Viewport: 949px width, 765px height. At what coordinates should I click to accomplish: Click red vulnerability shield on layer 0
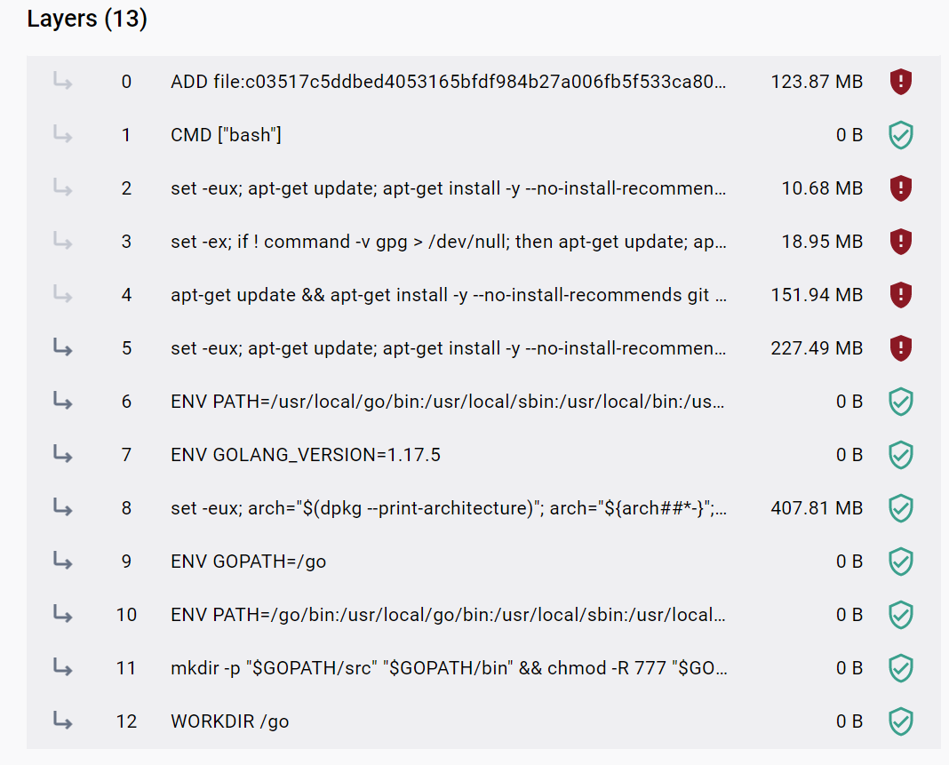[x=901, y=82]
